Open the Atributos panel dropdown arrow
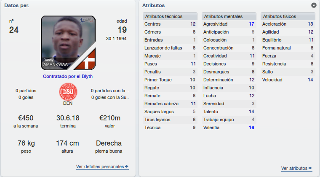This screenshot has height=177, width=320. [x=314, y=5]
